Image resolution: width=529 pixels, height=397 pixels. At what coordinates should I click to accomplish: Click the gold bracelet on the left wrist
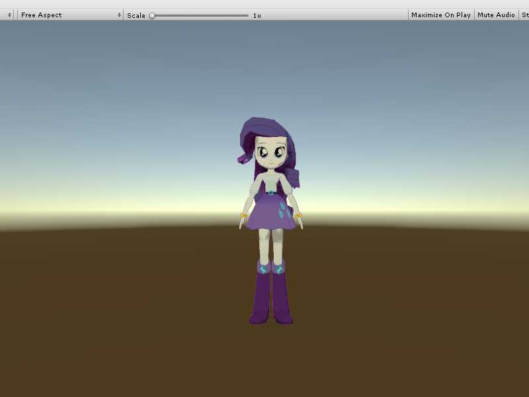(x=243, y=216)
